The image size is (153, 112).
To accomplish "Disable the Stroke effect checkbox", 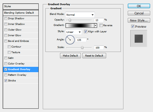I will 6,81.
